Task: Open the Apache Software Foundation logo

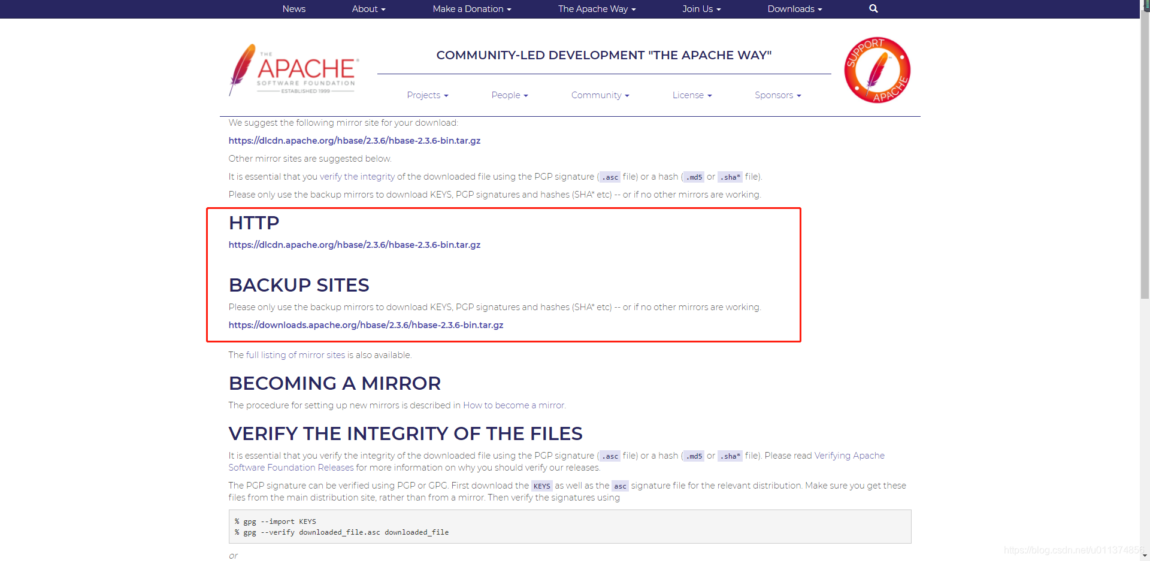Action: coord(294,70)
